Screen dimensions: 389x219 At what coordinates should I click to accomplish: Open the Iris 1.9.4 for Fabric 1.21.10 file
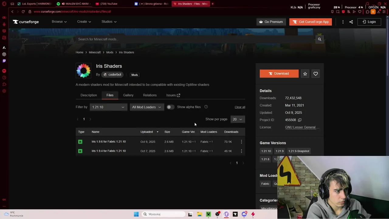[109, 151]
